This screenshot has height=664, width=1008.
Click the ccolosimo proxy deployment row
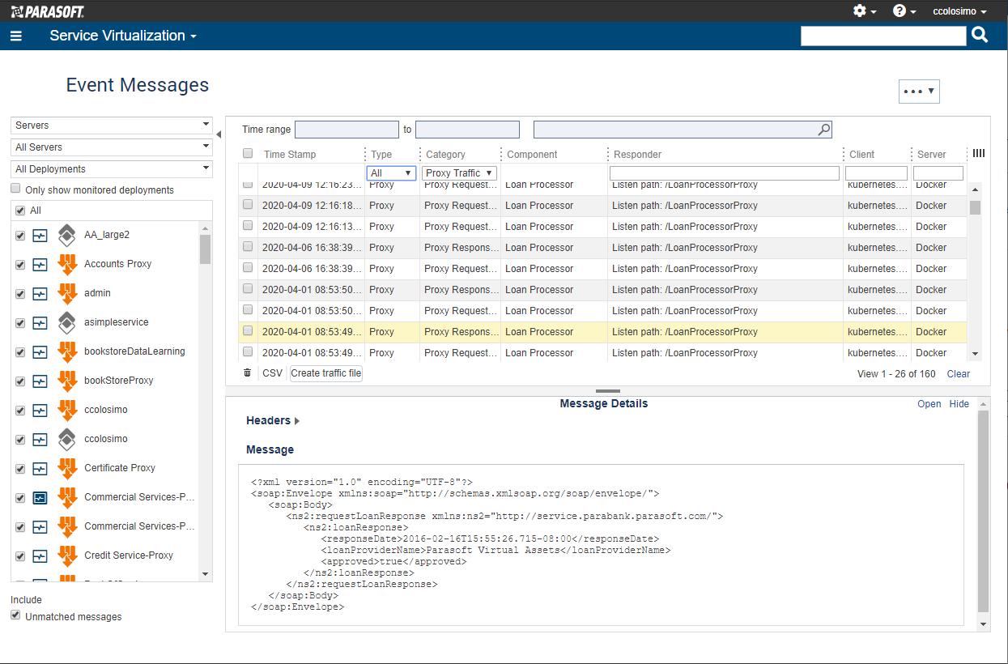click(x=105, y=410)
